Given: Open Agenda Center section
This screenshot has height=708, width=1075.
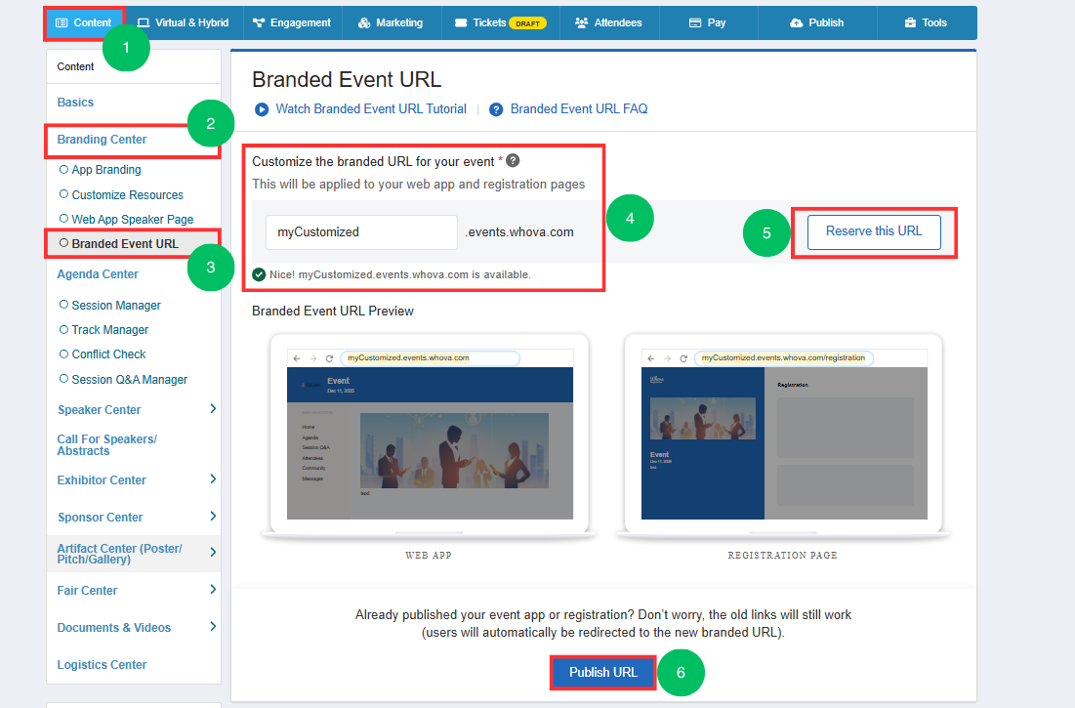Looking at the screenshot, I should point(98,274).
